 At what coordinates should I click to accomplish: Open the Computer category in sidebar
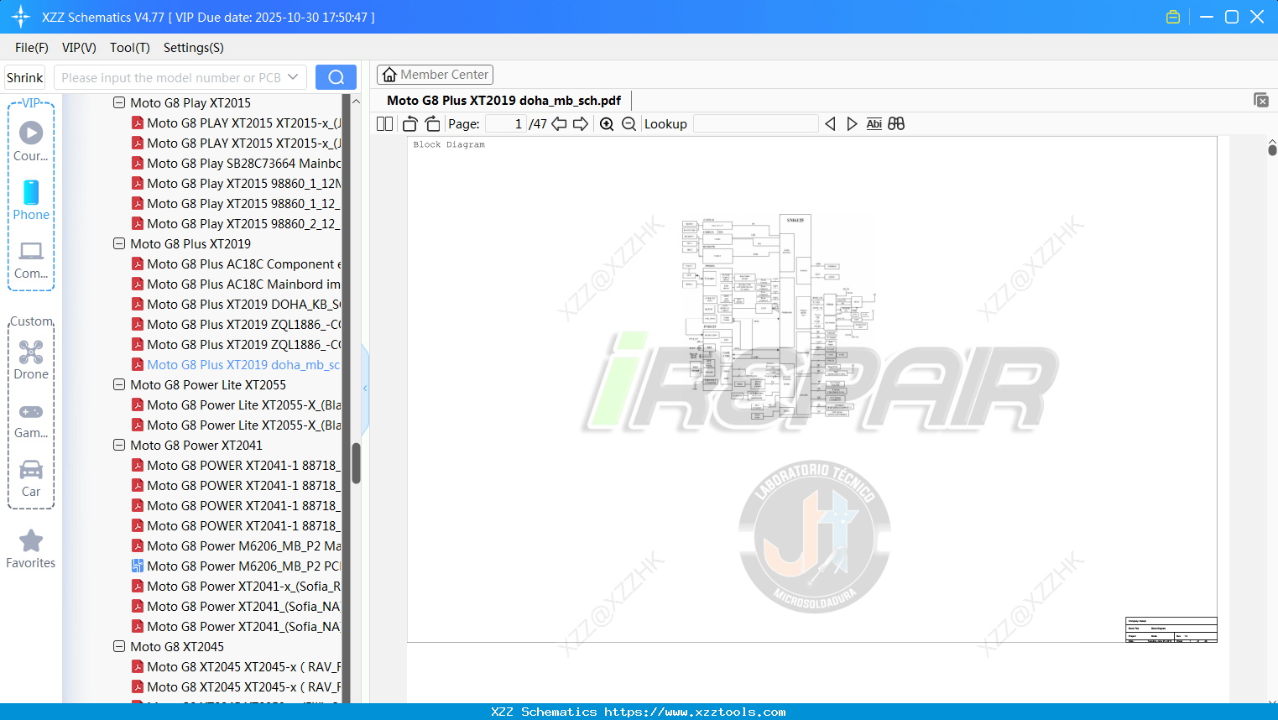click(x=31, y=259)
